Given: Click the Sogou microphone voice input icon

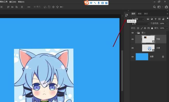Looking at the screenshot, I should (99, 3).
